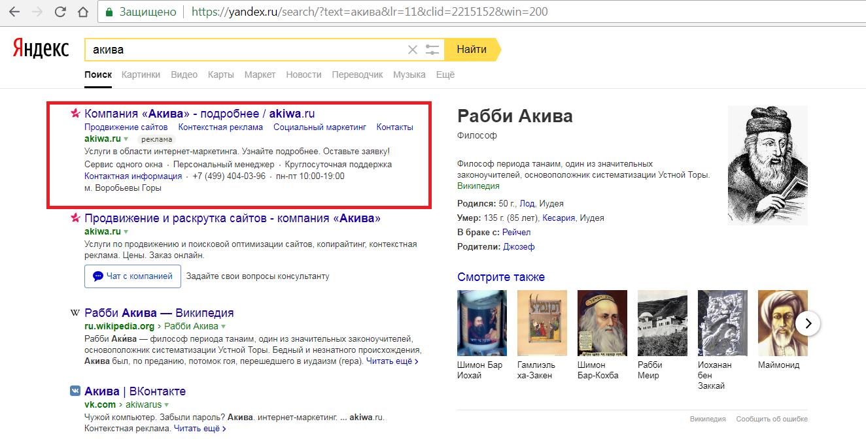Open dropdown arrow beside ru.wikipedia.org Рабби Акива

[223, 326]
